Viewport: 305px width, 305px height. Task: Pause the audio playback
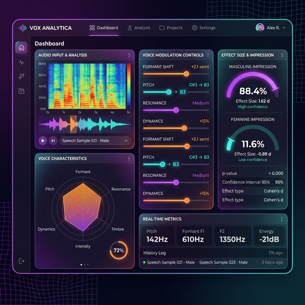pos(53,141)
